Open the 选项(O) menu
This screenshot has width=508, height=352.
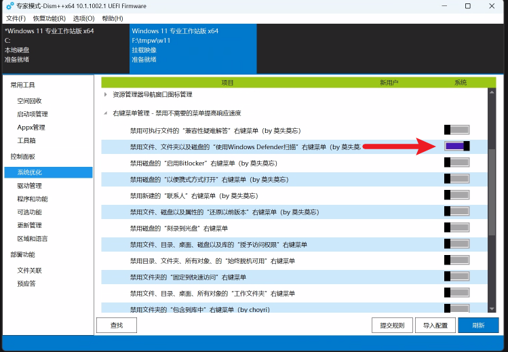84,18
